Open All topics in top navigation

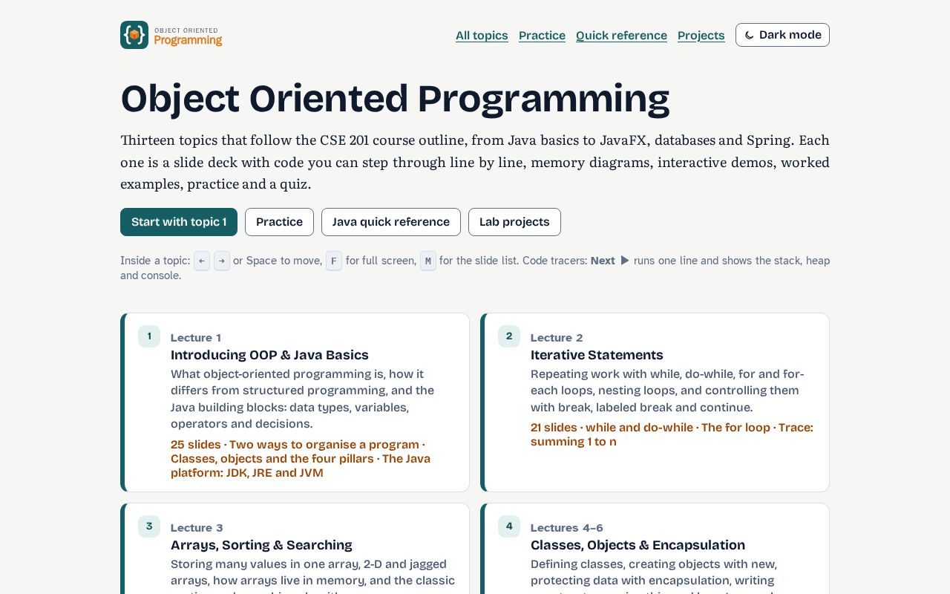482,36
